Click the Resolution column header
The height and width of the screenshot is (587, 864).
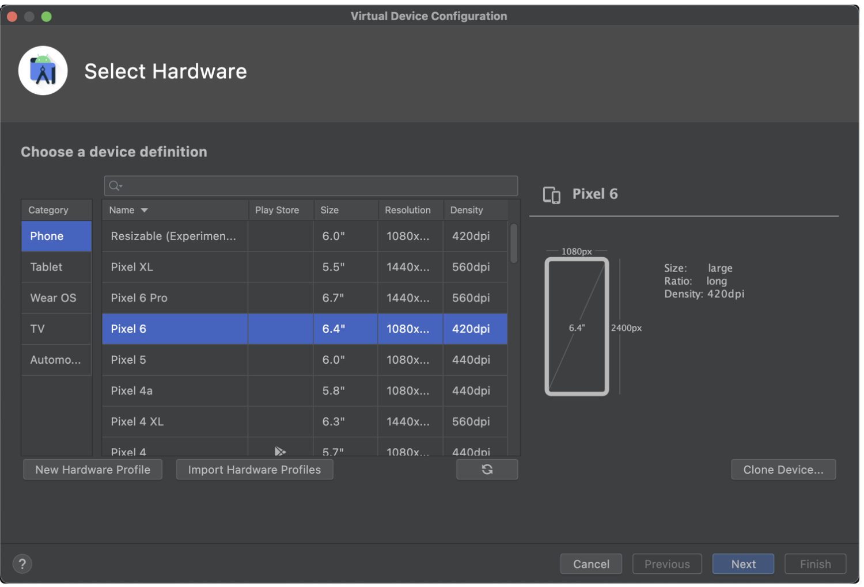click(x=411, y=210)
